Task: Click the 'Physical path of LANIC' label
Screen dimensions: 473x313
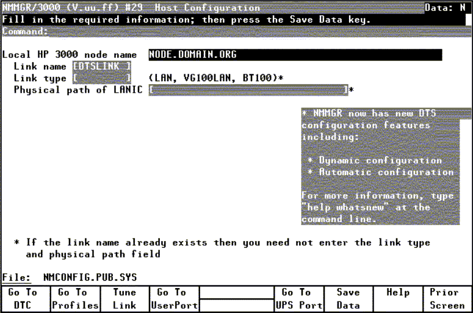Action: 78,90
